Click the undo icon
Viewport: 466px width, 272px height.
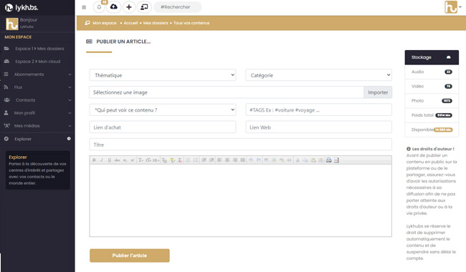[x=251, y=160]
